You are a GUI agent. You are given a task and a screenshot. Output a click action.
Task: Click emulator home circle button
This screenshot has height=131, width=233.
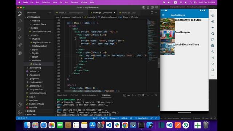point(213,64)
